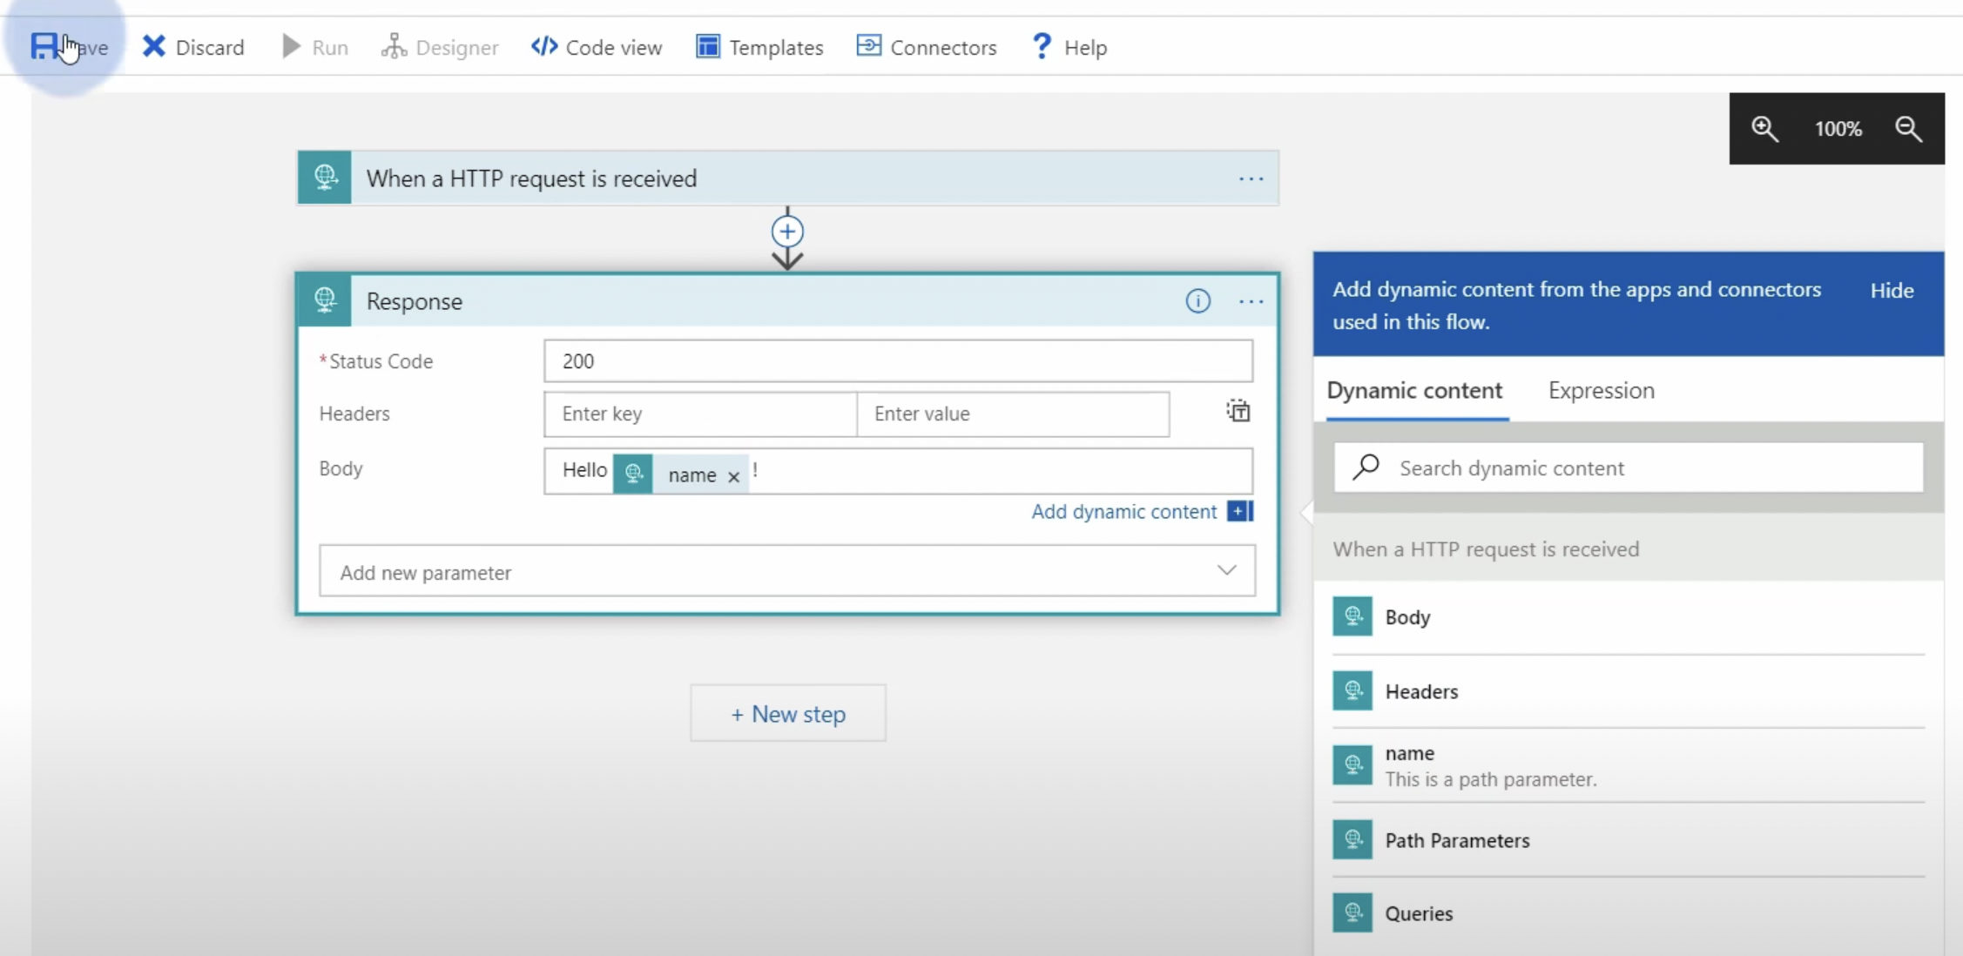The width and height of the screenshot is (1963, 956).
Task: Select the Expression tab
Action: coord(1602,390)
